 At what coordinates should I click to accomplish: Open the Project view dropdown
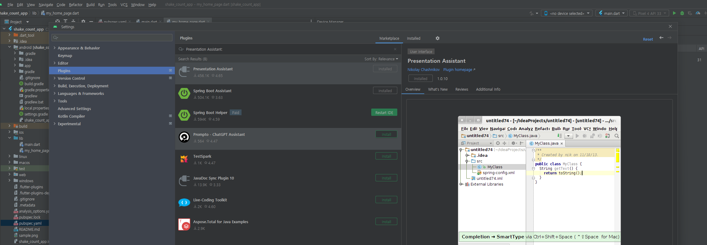[x=28, y=22]
